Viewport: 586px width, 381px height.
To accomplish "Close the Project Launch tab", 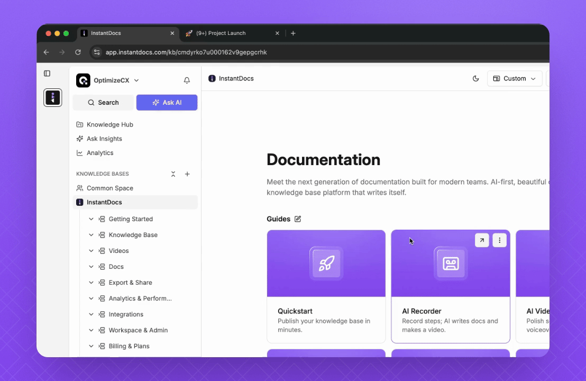I will (277, 33).
